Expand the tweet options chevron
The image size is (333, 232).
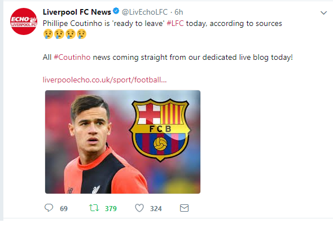point(323,13)
